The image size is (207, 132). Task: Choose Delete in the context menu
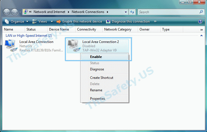tap(104, 84)
